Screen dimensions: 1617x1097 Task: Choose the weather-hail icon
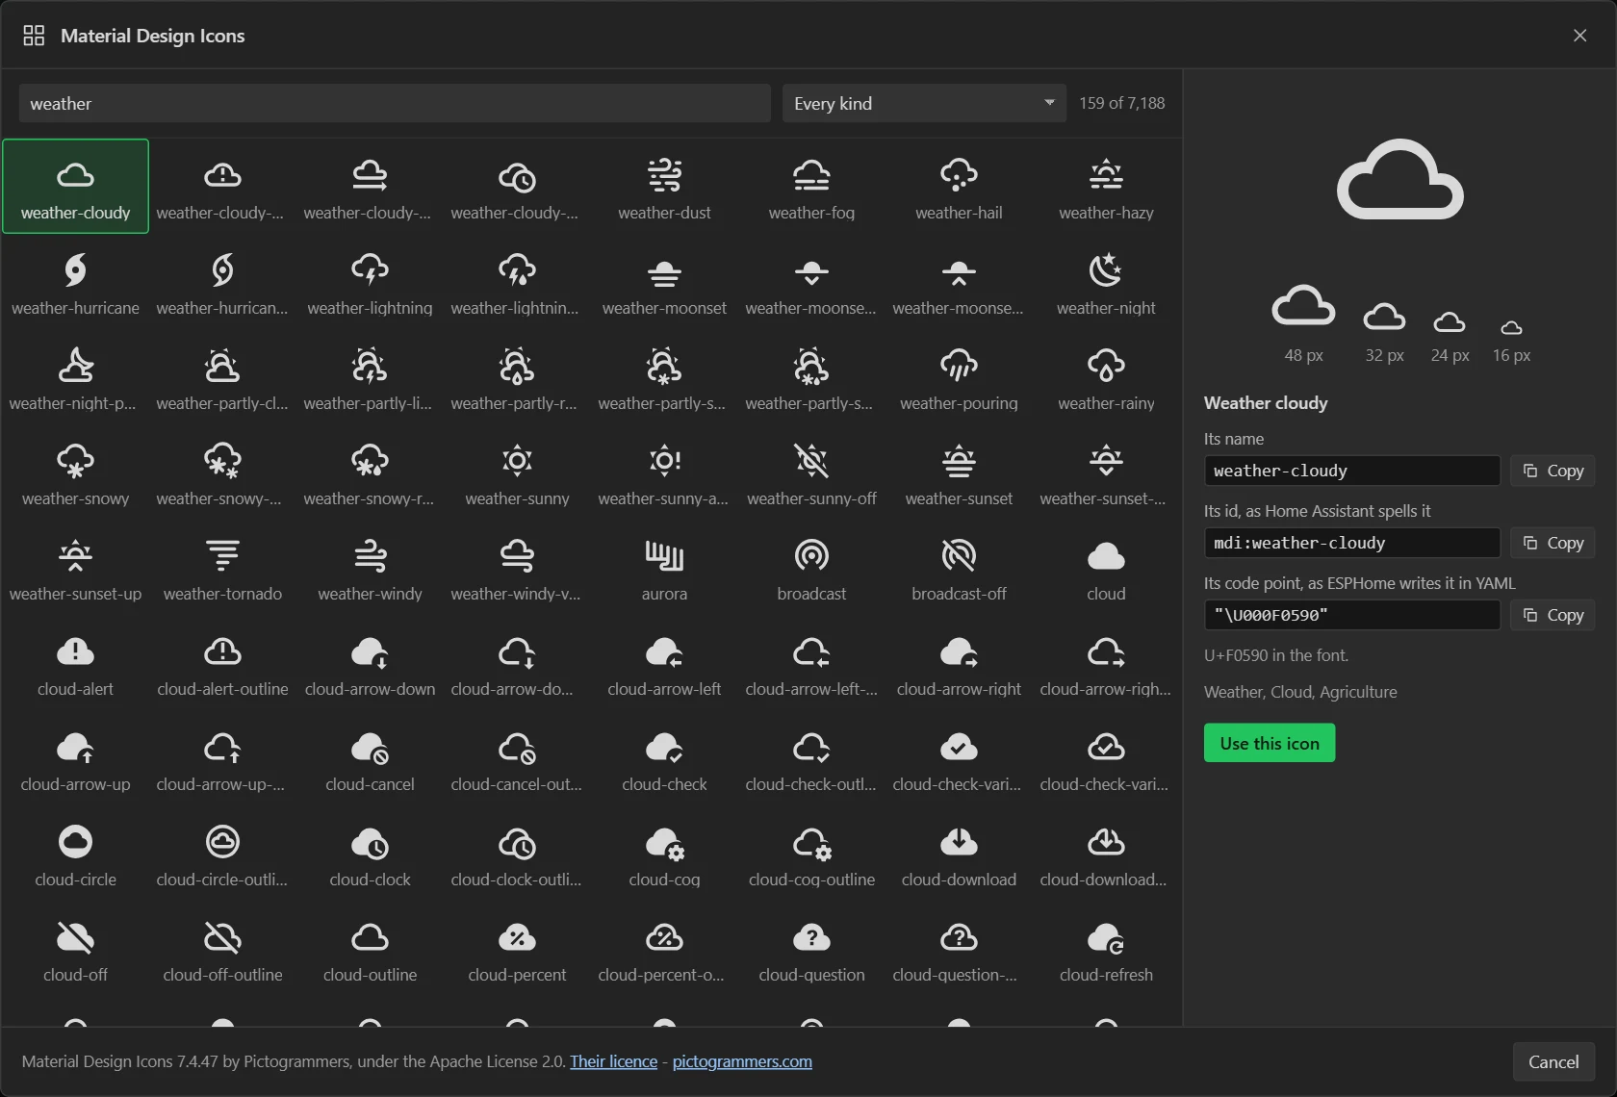(959, 187)
